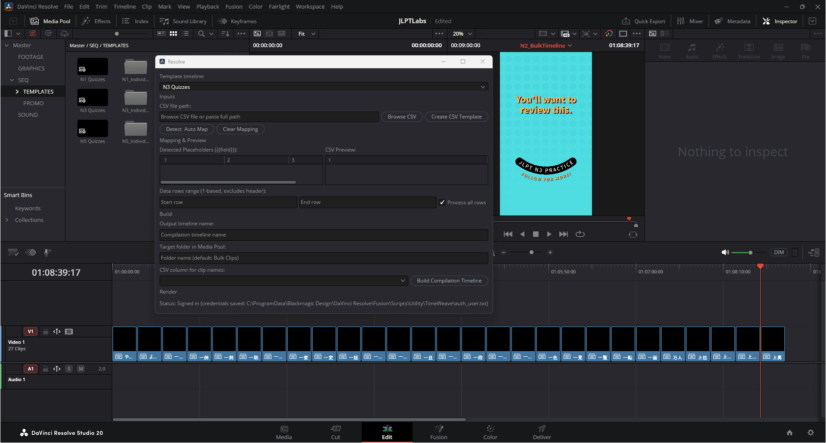Uncheck the Process all rows checkbox
The height and width of the screenshot is (443, 826).
point(443,202)
